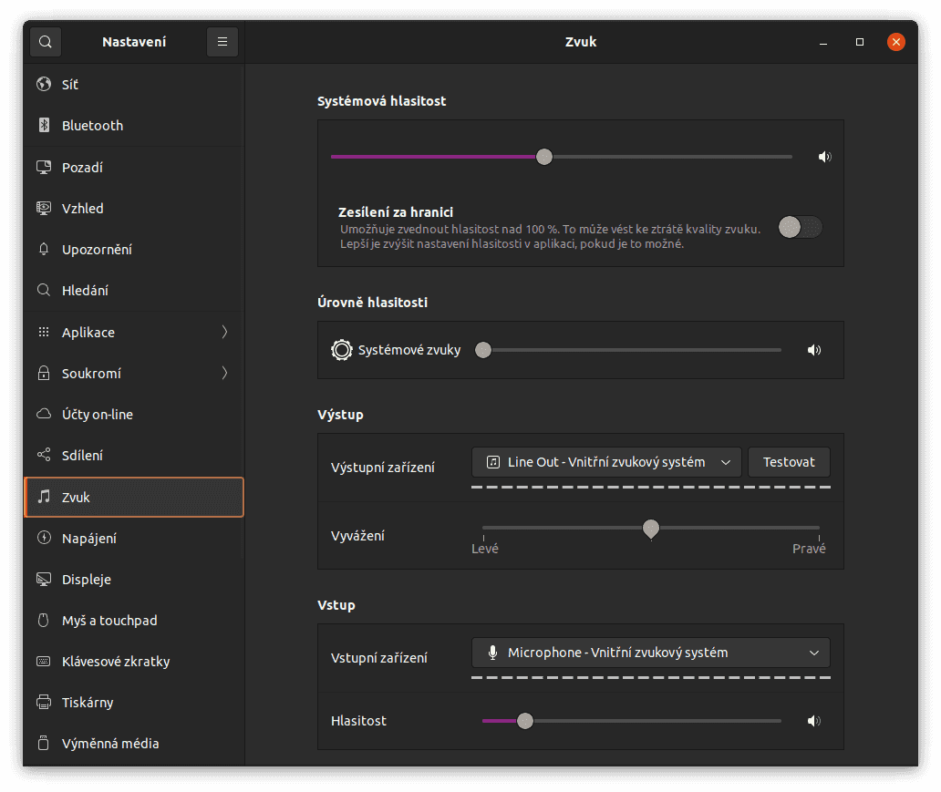
Task: Expand the Aplikace section via its chevron
Action: [224, 332]
